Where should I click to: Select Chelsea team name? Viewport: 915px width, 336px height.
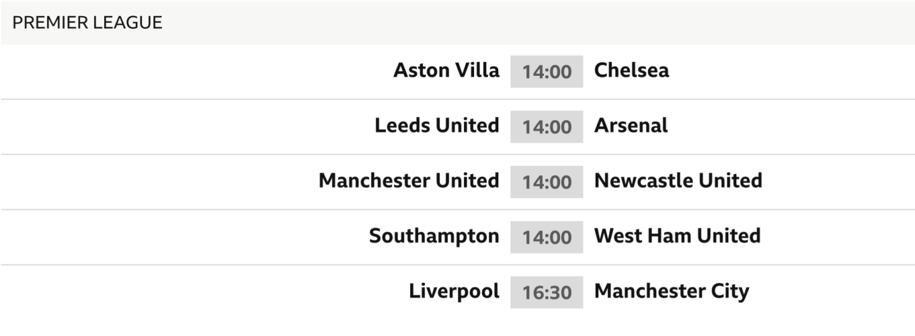631,71
